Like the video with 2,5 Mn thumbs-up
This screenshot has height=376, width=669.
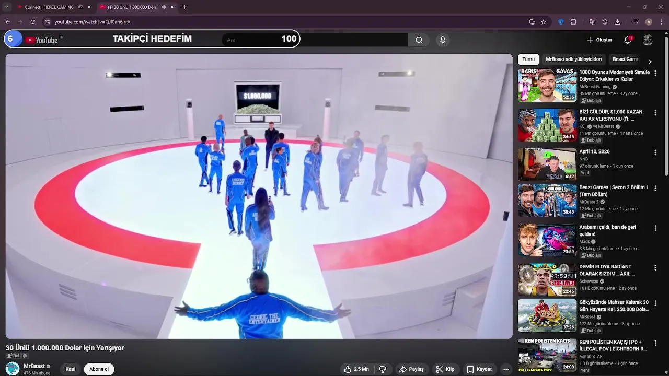click(356, 369)
